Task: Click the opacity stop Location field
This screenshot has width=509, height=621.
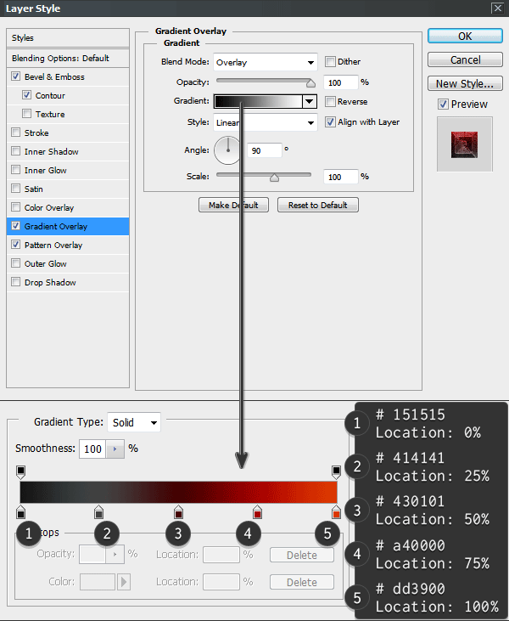Action: pyautogui.click(x=221, y=555)
